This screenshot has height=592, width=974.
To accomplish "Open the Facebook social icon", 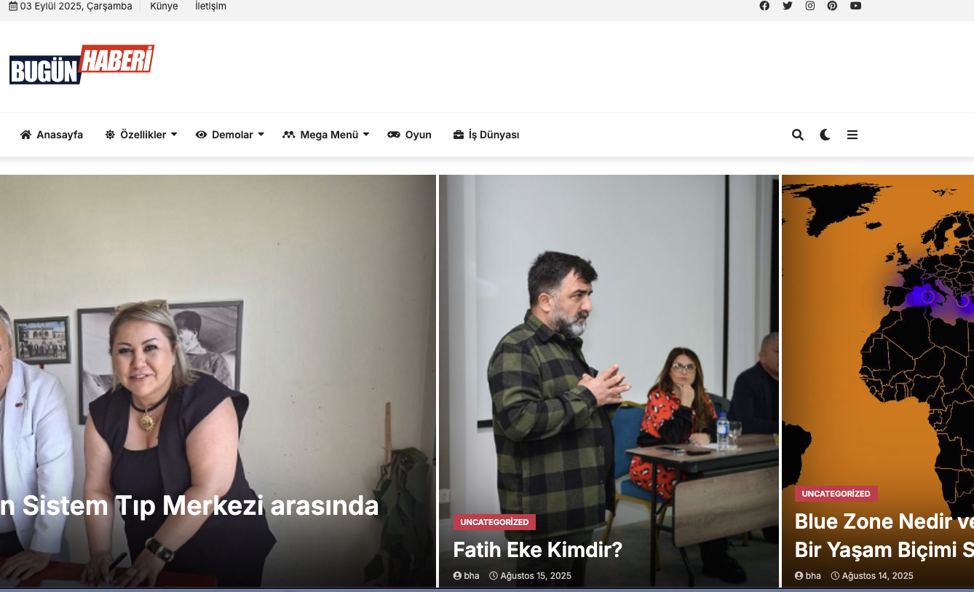I will coord(764,6).
